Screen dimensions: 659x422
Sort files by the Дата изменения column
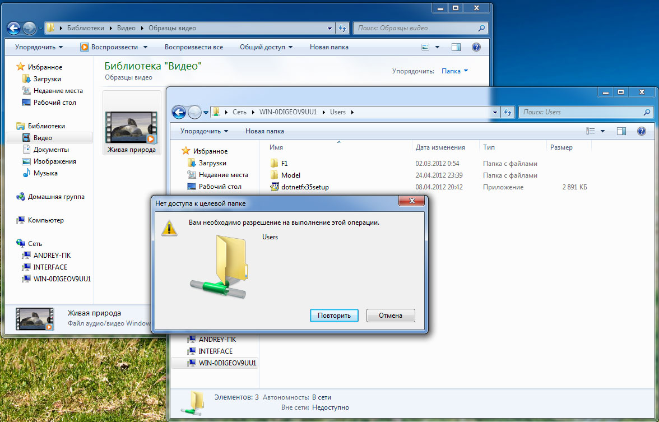point(440,147)
